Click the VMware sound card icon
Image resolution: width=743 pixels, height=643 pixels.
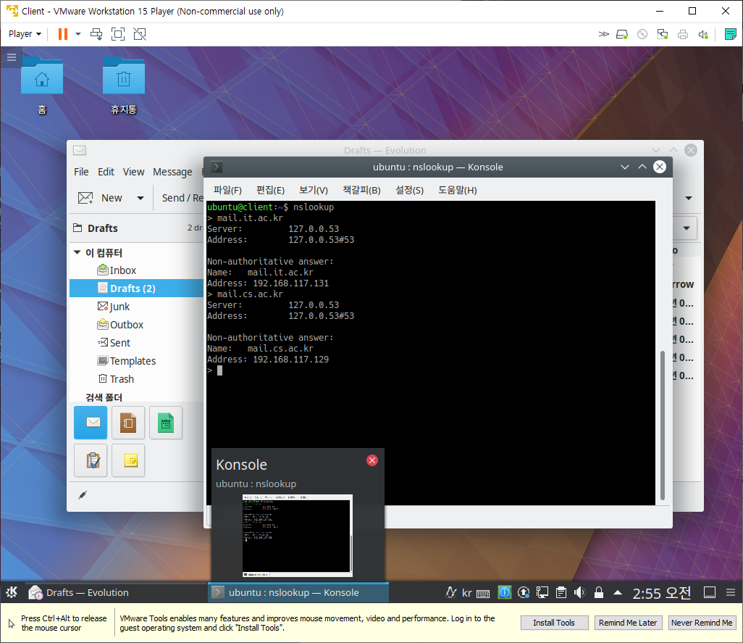point(703,34)
